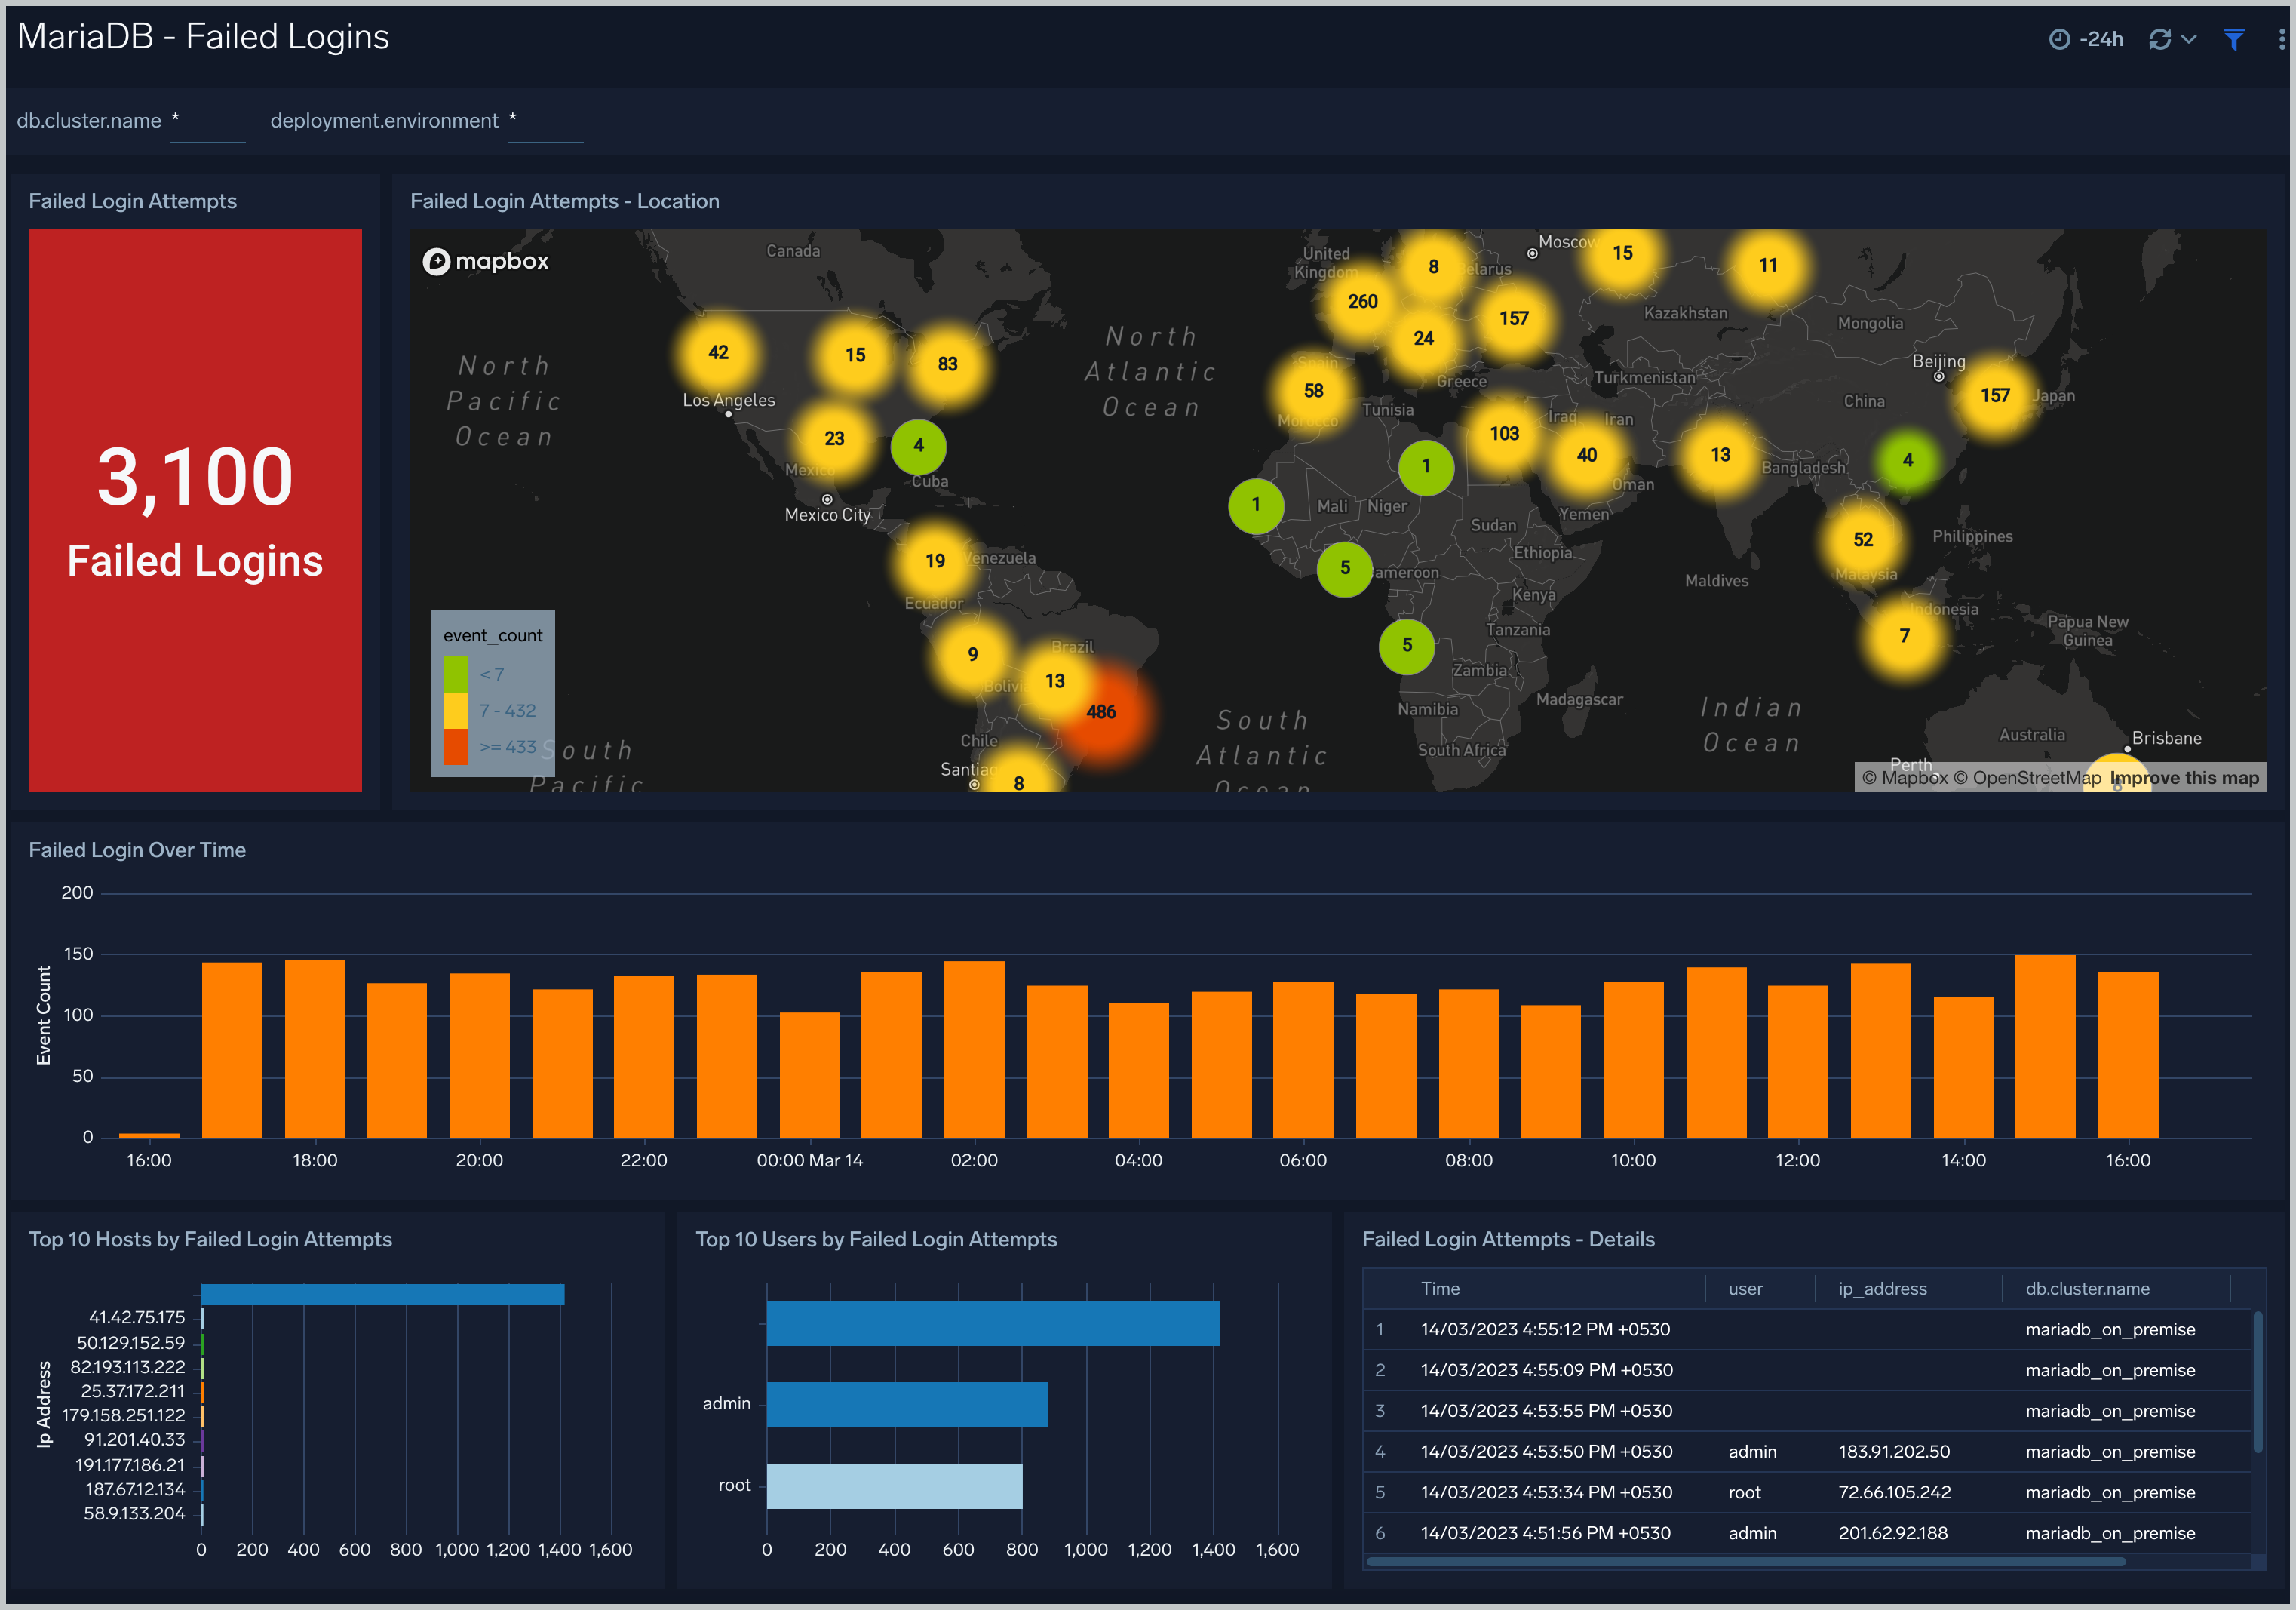Click the 260 cluster marker near United Kingdom
2296x1610 pixels.
1362,301
